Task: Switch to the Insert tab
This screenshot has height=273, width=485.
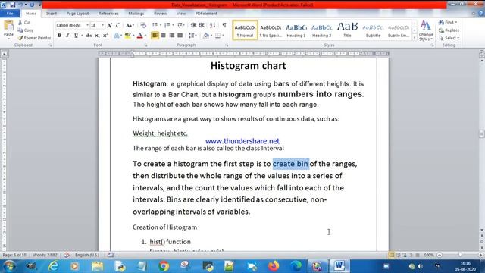Action: click(52, 14)
